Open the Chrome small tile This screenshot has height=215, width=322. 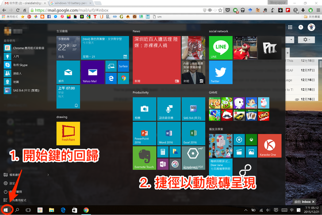tap(123, 78)
